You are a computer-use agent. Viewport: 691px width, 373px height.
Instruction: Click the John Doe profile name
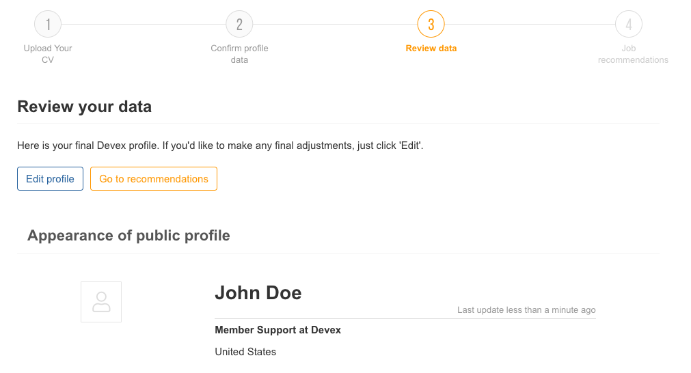pyautogui.click(x=258, y=293)
